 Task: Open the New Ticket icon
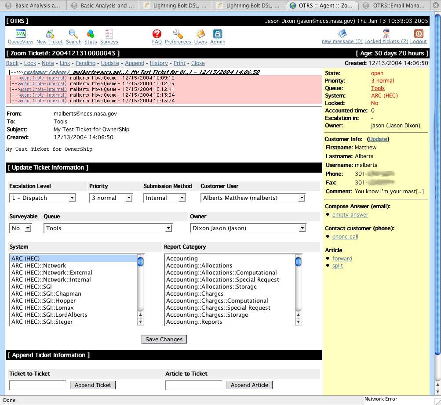50,34
